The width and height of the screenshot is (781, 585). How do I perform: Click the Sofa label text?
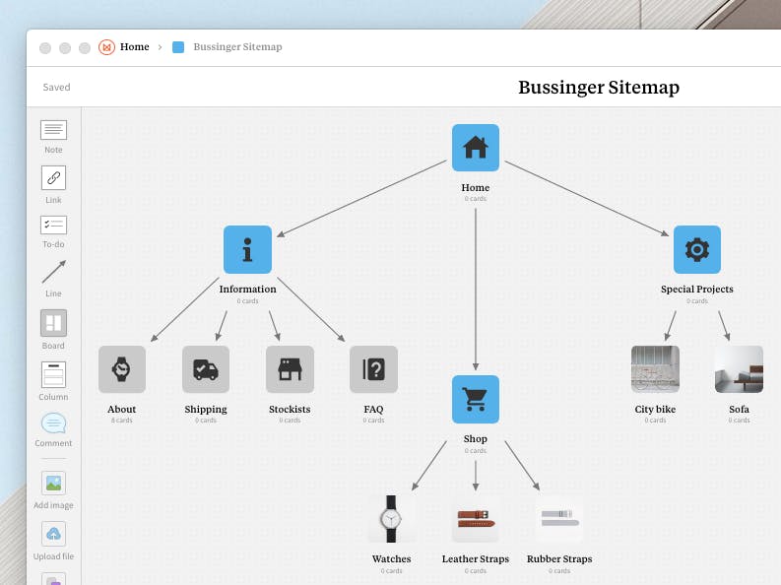click(739, 410)
